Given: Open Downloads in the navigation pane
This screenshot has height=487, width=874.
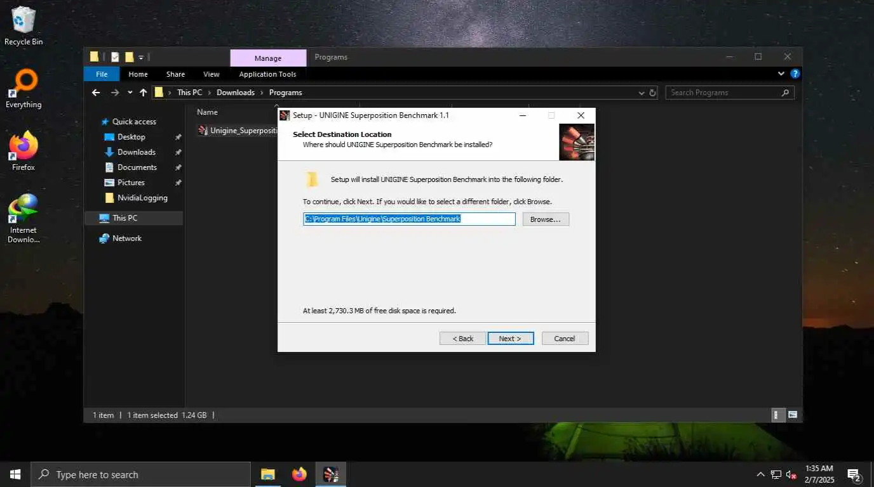Looking at the screenshot, I should coord(136,152).
